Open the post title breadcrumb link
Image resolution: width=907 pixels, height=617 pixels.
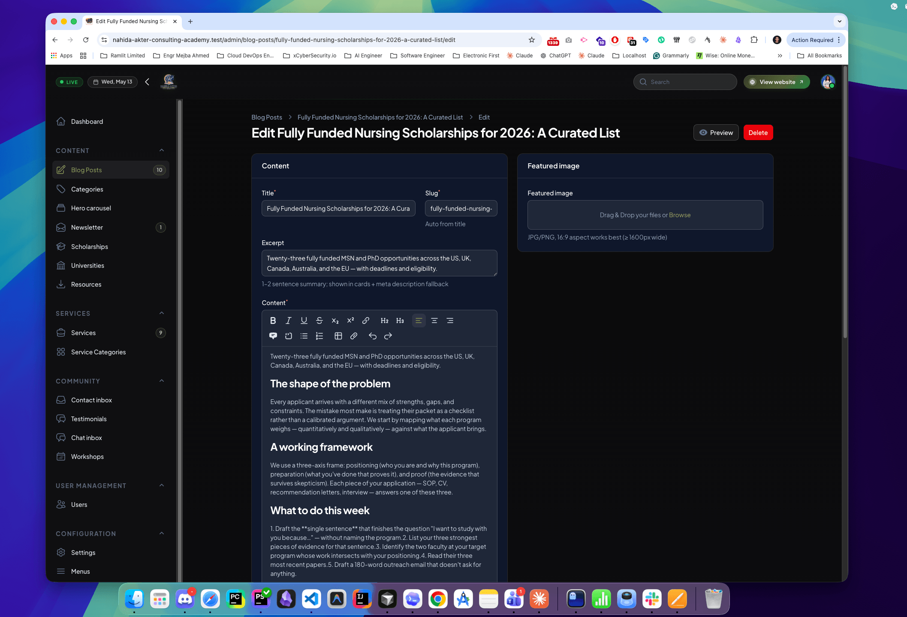tap(380, 117)
